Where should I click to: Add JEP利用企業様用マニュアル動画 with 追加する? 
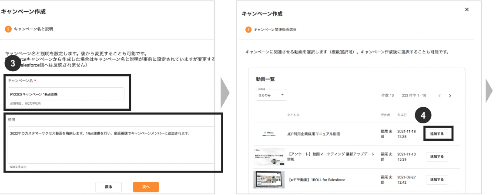tap(437, 134)
